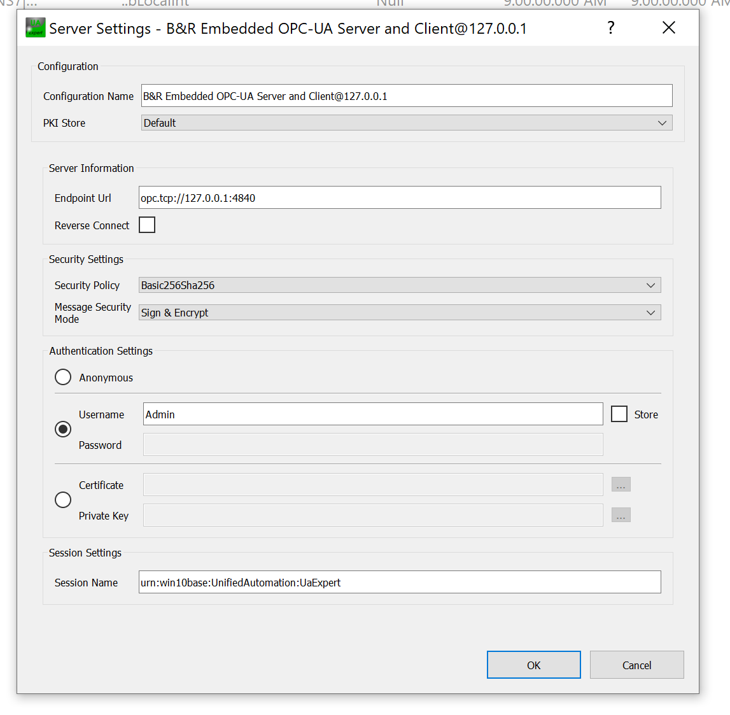Confirm settings with the OK button

(x=533, y=665)
